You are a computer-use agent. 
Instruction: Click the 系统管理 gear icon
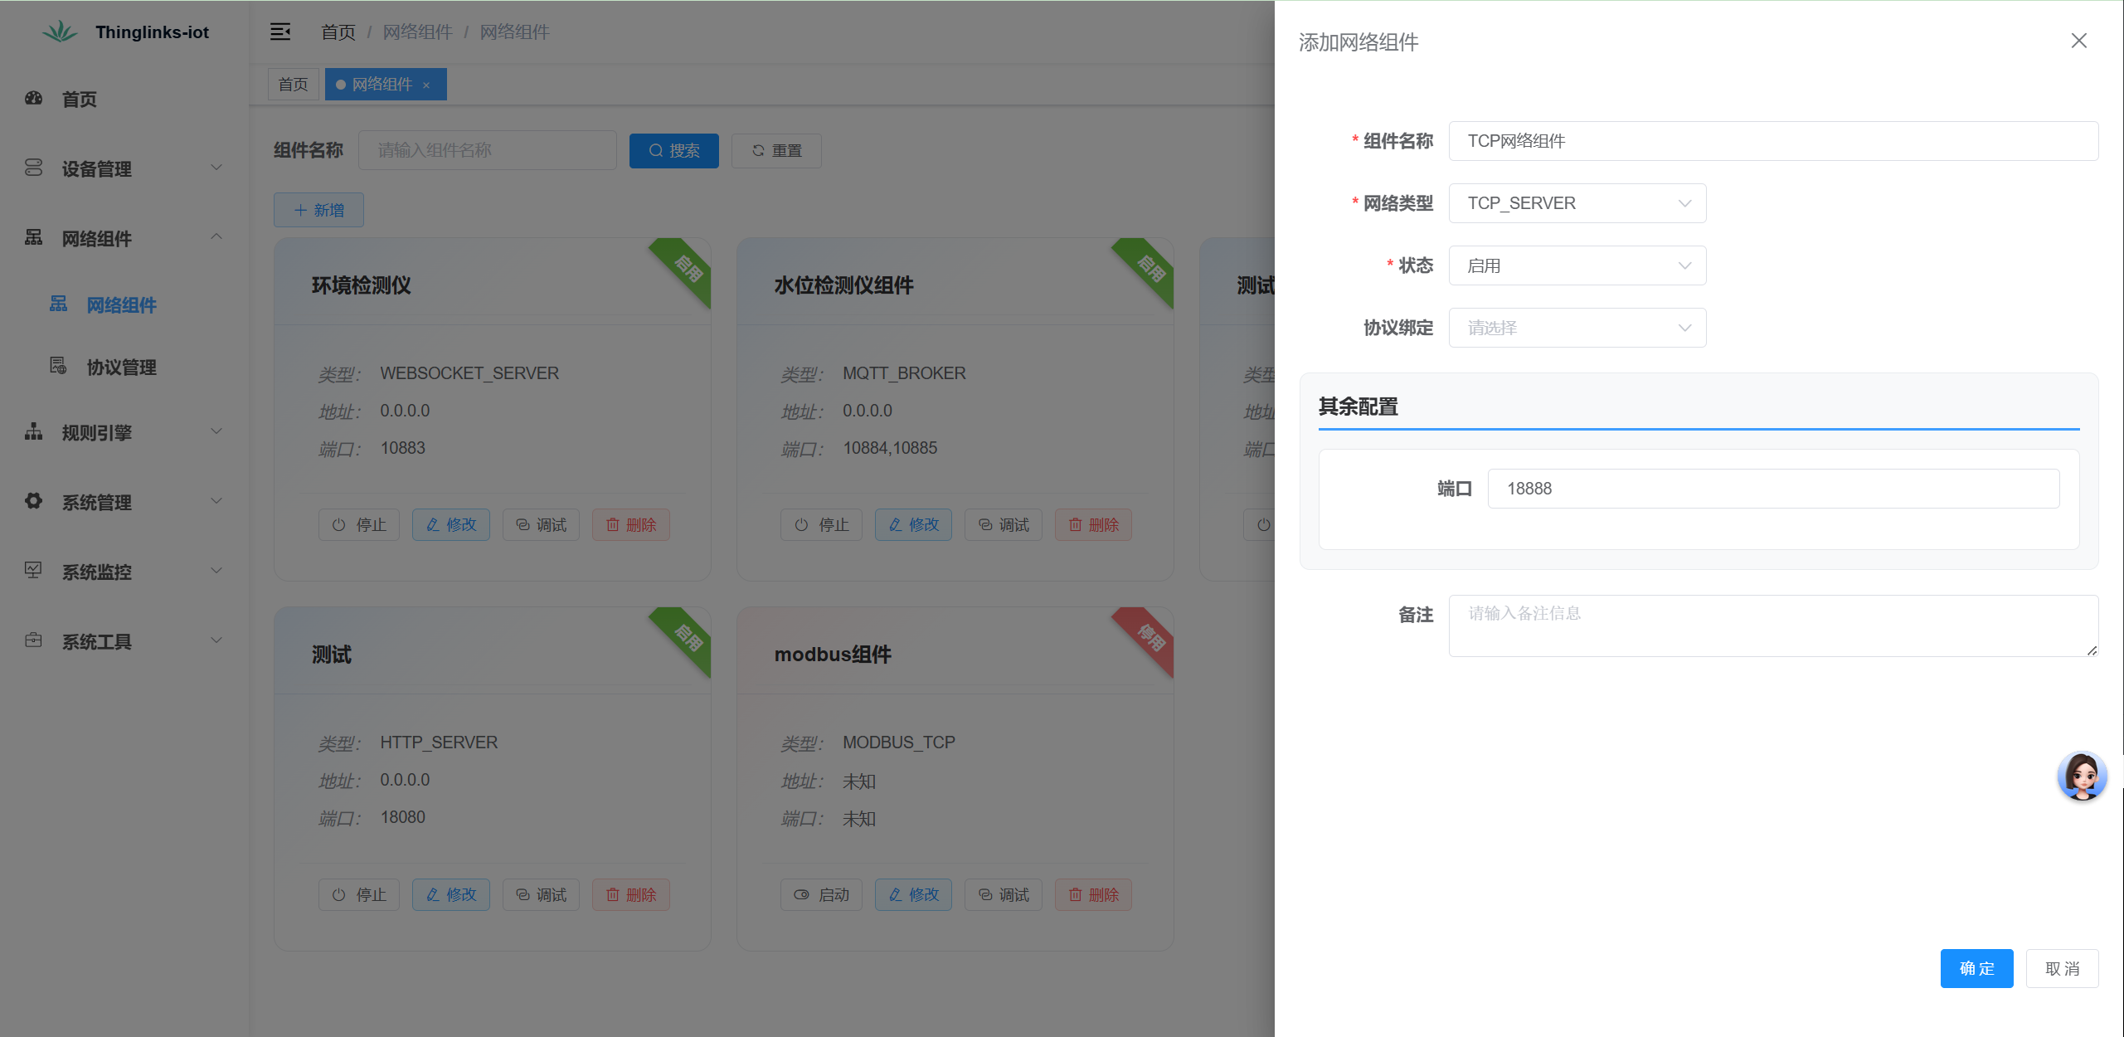(x=33, y=501)
